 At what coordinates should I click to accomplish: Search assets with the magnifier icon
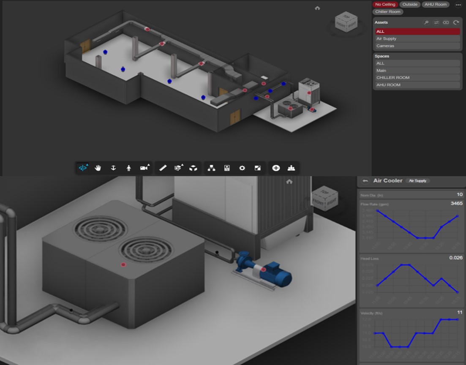pos(426,22)
